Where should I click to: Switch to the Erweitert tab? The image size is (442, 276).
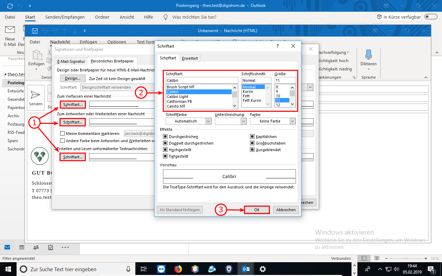point(190,58)
